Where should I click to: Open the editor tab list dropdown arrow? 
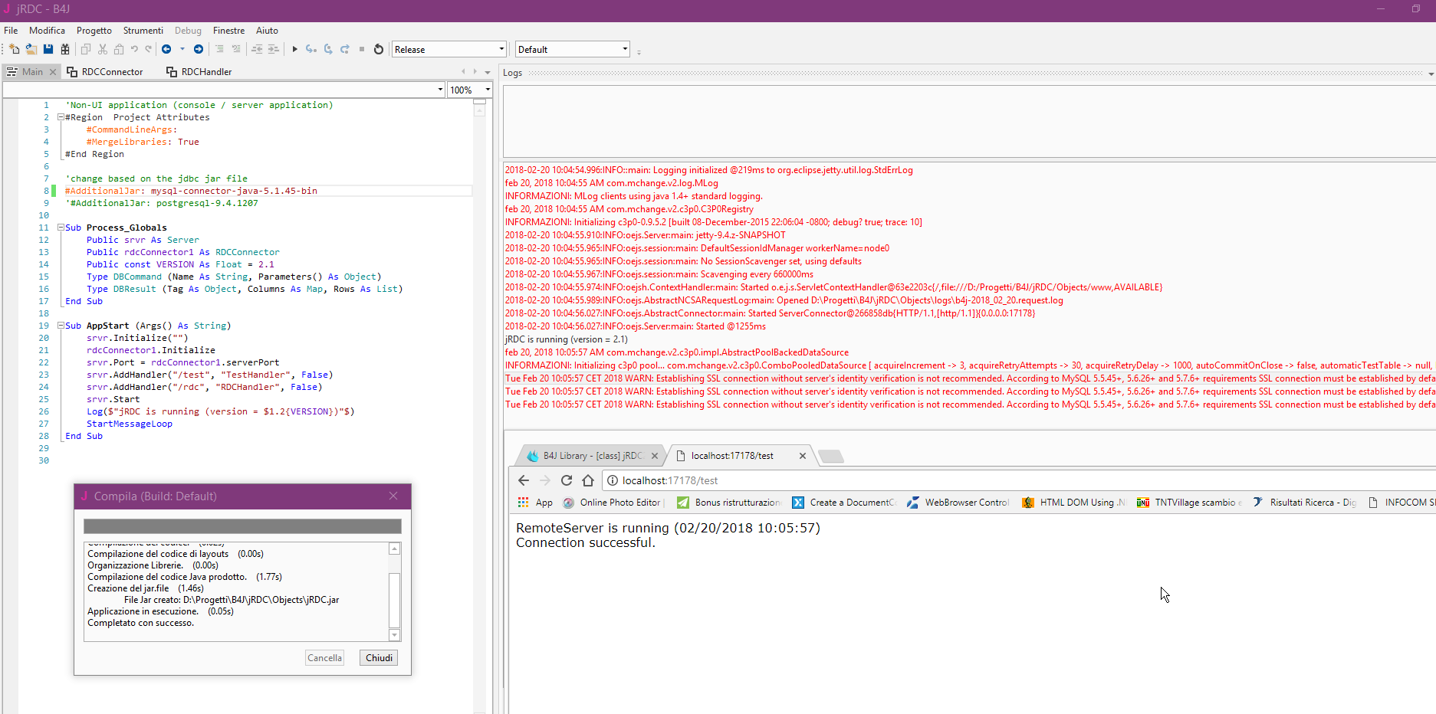[x=488, y=72]
